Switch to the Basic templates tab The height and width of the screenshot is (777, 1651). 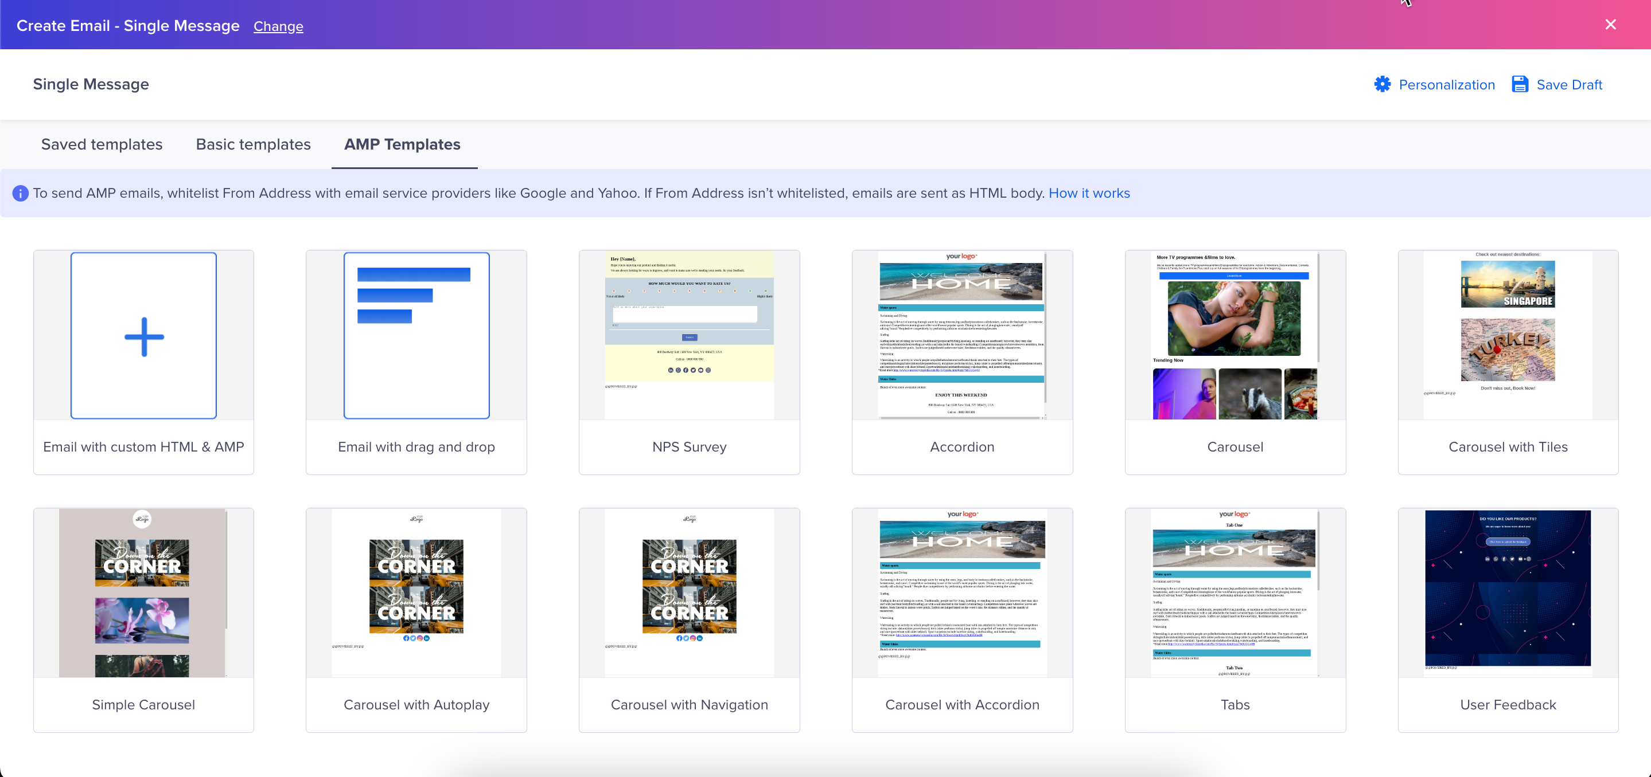tap(254, 144)
